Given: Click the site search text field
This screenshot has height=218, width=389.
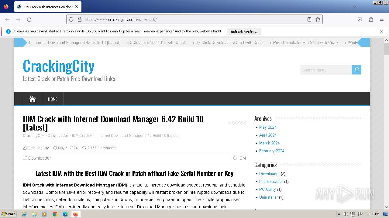Looking at the screenshot, I should pos(326,70).
